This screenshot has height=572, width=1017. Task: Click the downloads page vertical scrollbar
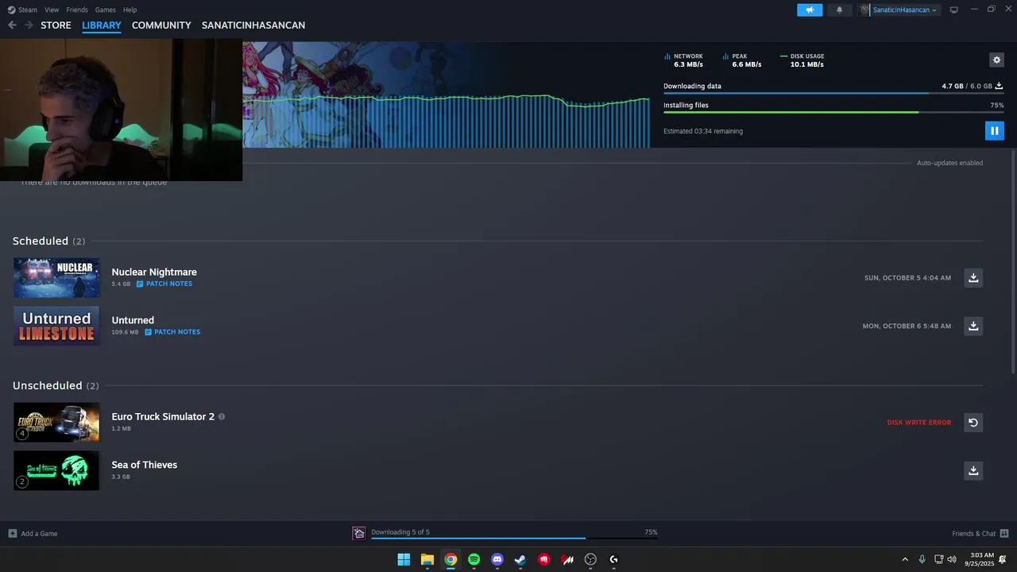click(1012, 262)
